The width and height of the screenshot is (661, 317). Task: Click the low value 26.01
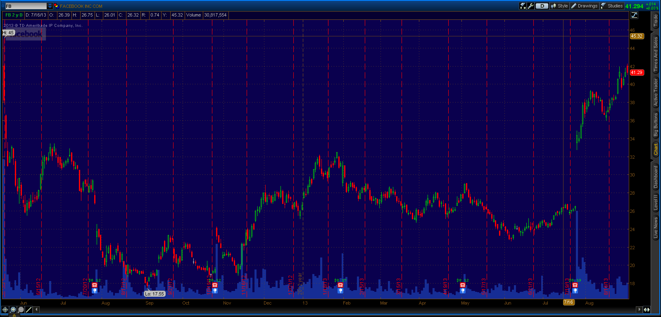(109, 15)
